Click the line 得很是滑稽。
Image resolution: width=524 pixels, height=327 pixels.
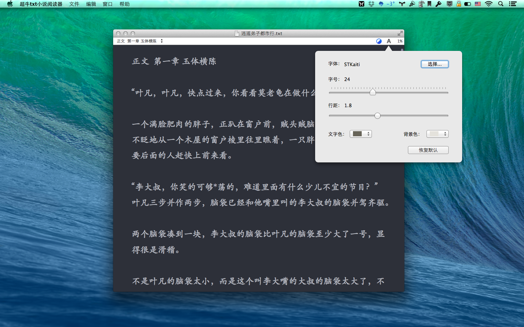pos(156,250)
